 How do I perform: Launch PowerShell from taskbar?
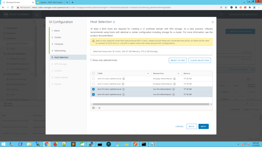(x=20, y=144)
